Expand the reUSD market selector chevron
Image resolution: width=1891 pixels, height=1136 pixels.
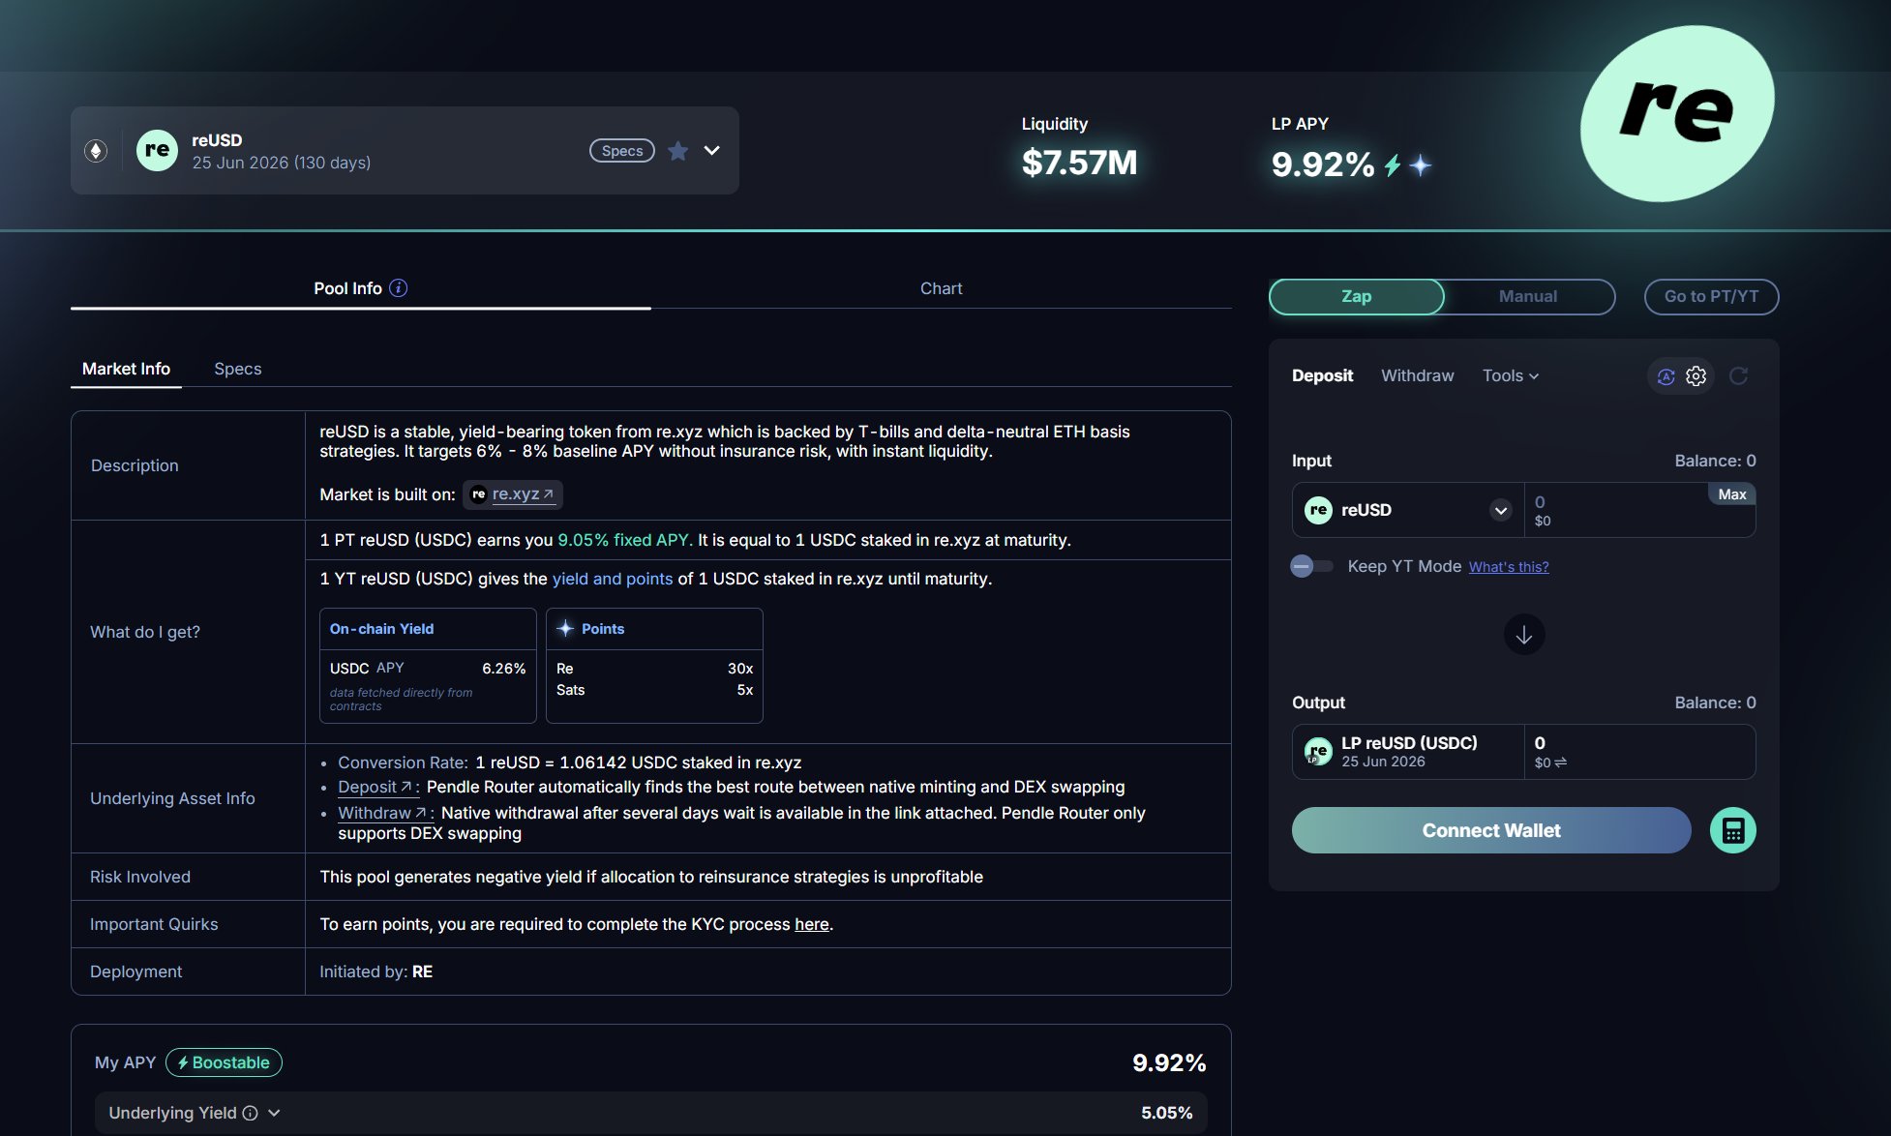[x=711, y=151]
